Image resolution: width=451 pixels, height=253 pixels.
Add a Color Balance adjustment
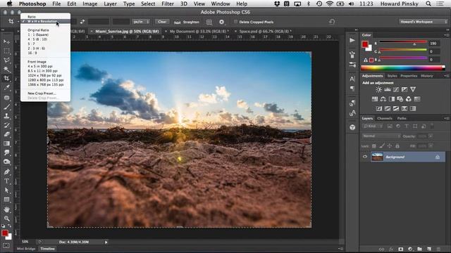383,99
